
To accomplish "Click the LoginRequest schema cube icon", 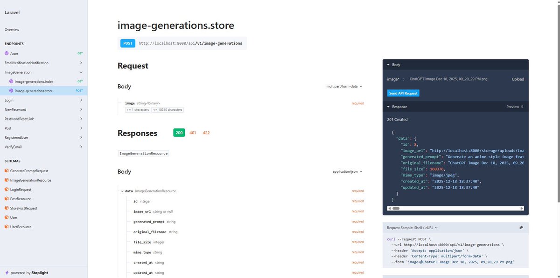I will (7, 190).
